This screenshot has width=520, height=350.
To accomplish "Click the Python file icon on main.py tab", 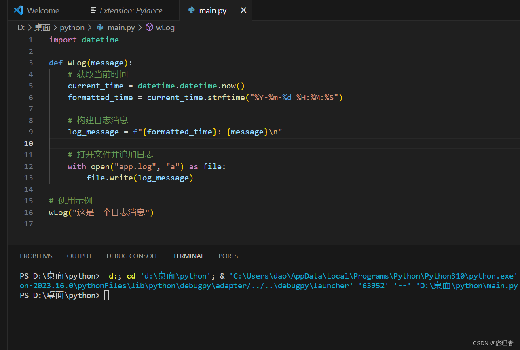I will point(192,10).
